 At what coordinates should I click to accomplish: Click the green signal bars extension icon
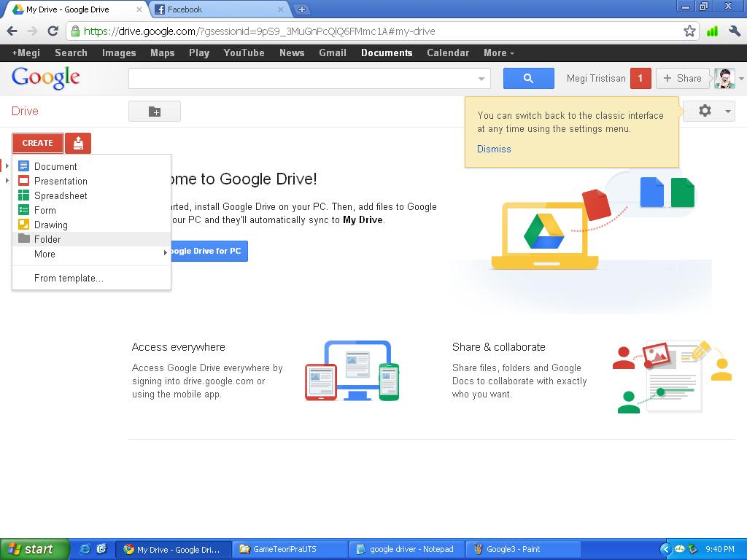pos(712,31)
